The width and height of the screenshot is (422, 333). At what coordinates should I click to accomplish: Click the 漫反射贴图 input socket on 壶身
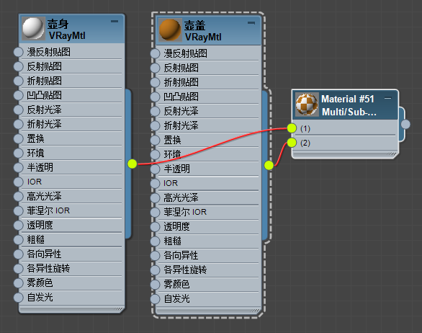click(x=18, y=52)
